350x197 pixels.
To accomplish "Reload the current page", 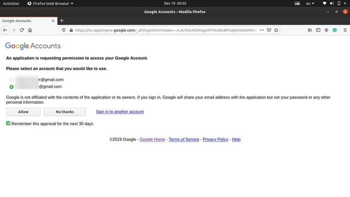I will (x=21, y=30).
